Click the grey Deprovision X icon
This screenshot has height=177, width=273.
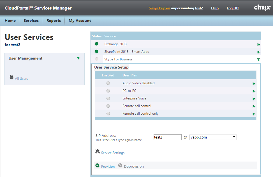click(120, 165)
